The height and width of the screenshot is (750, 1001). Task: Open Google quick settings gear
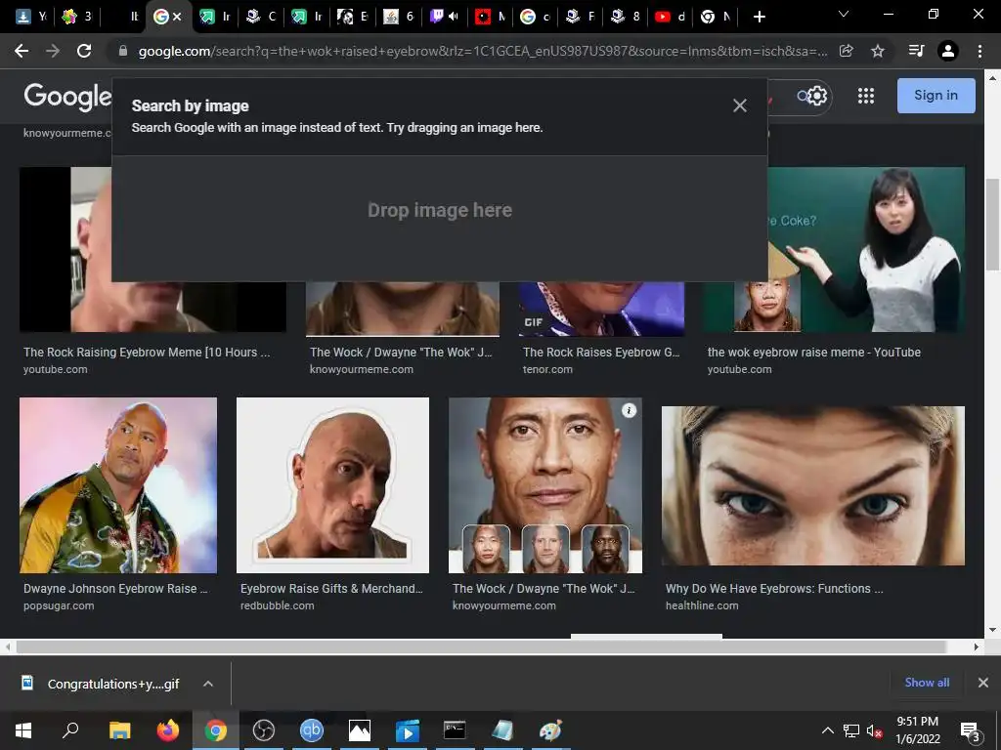pos(816,96)
